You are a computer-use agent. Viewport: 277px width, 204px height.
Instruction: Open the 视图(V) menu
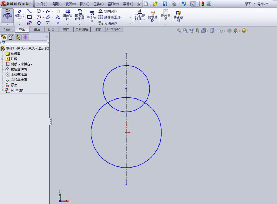point(71,4)
